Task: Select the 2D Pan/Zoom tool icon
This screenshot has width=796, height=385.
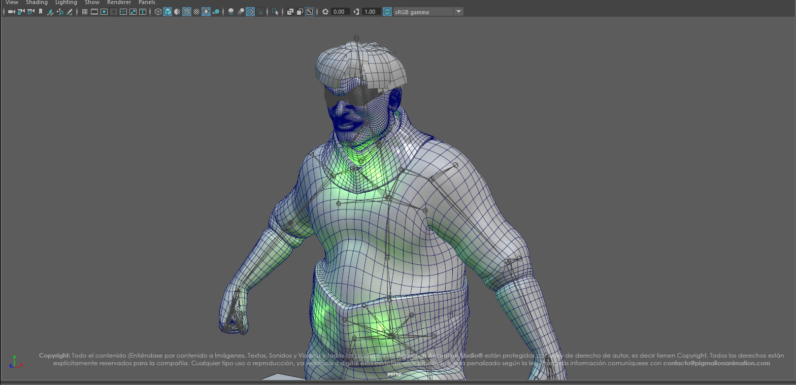Action: [x=60, y=12]
